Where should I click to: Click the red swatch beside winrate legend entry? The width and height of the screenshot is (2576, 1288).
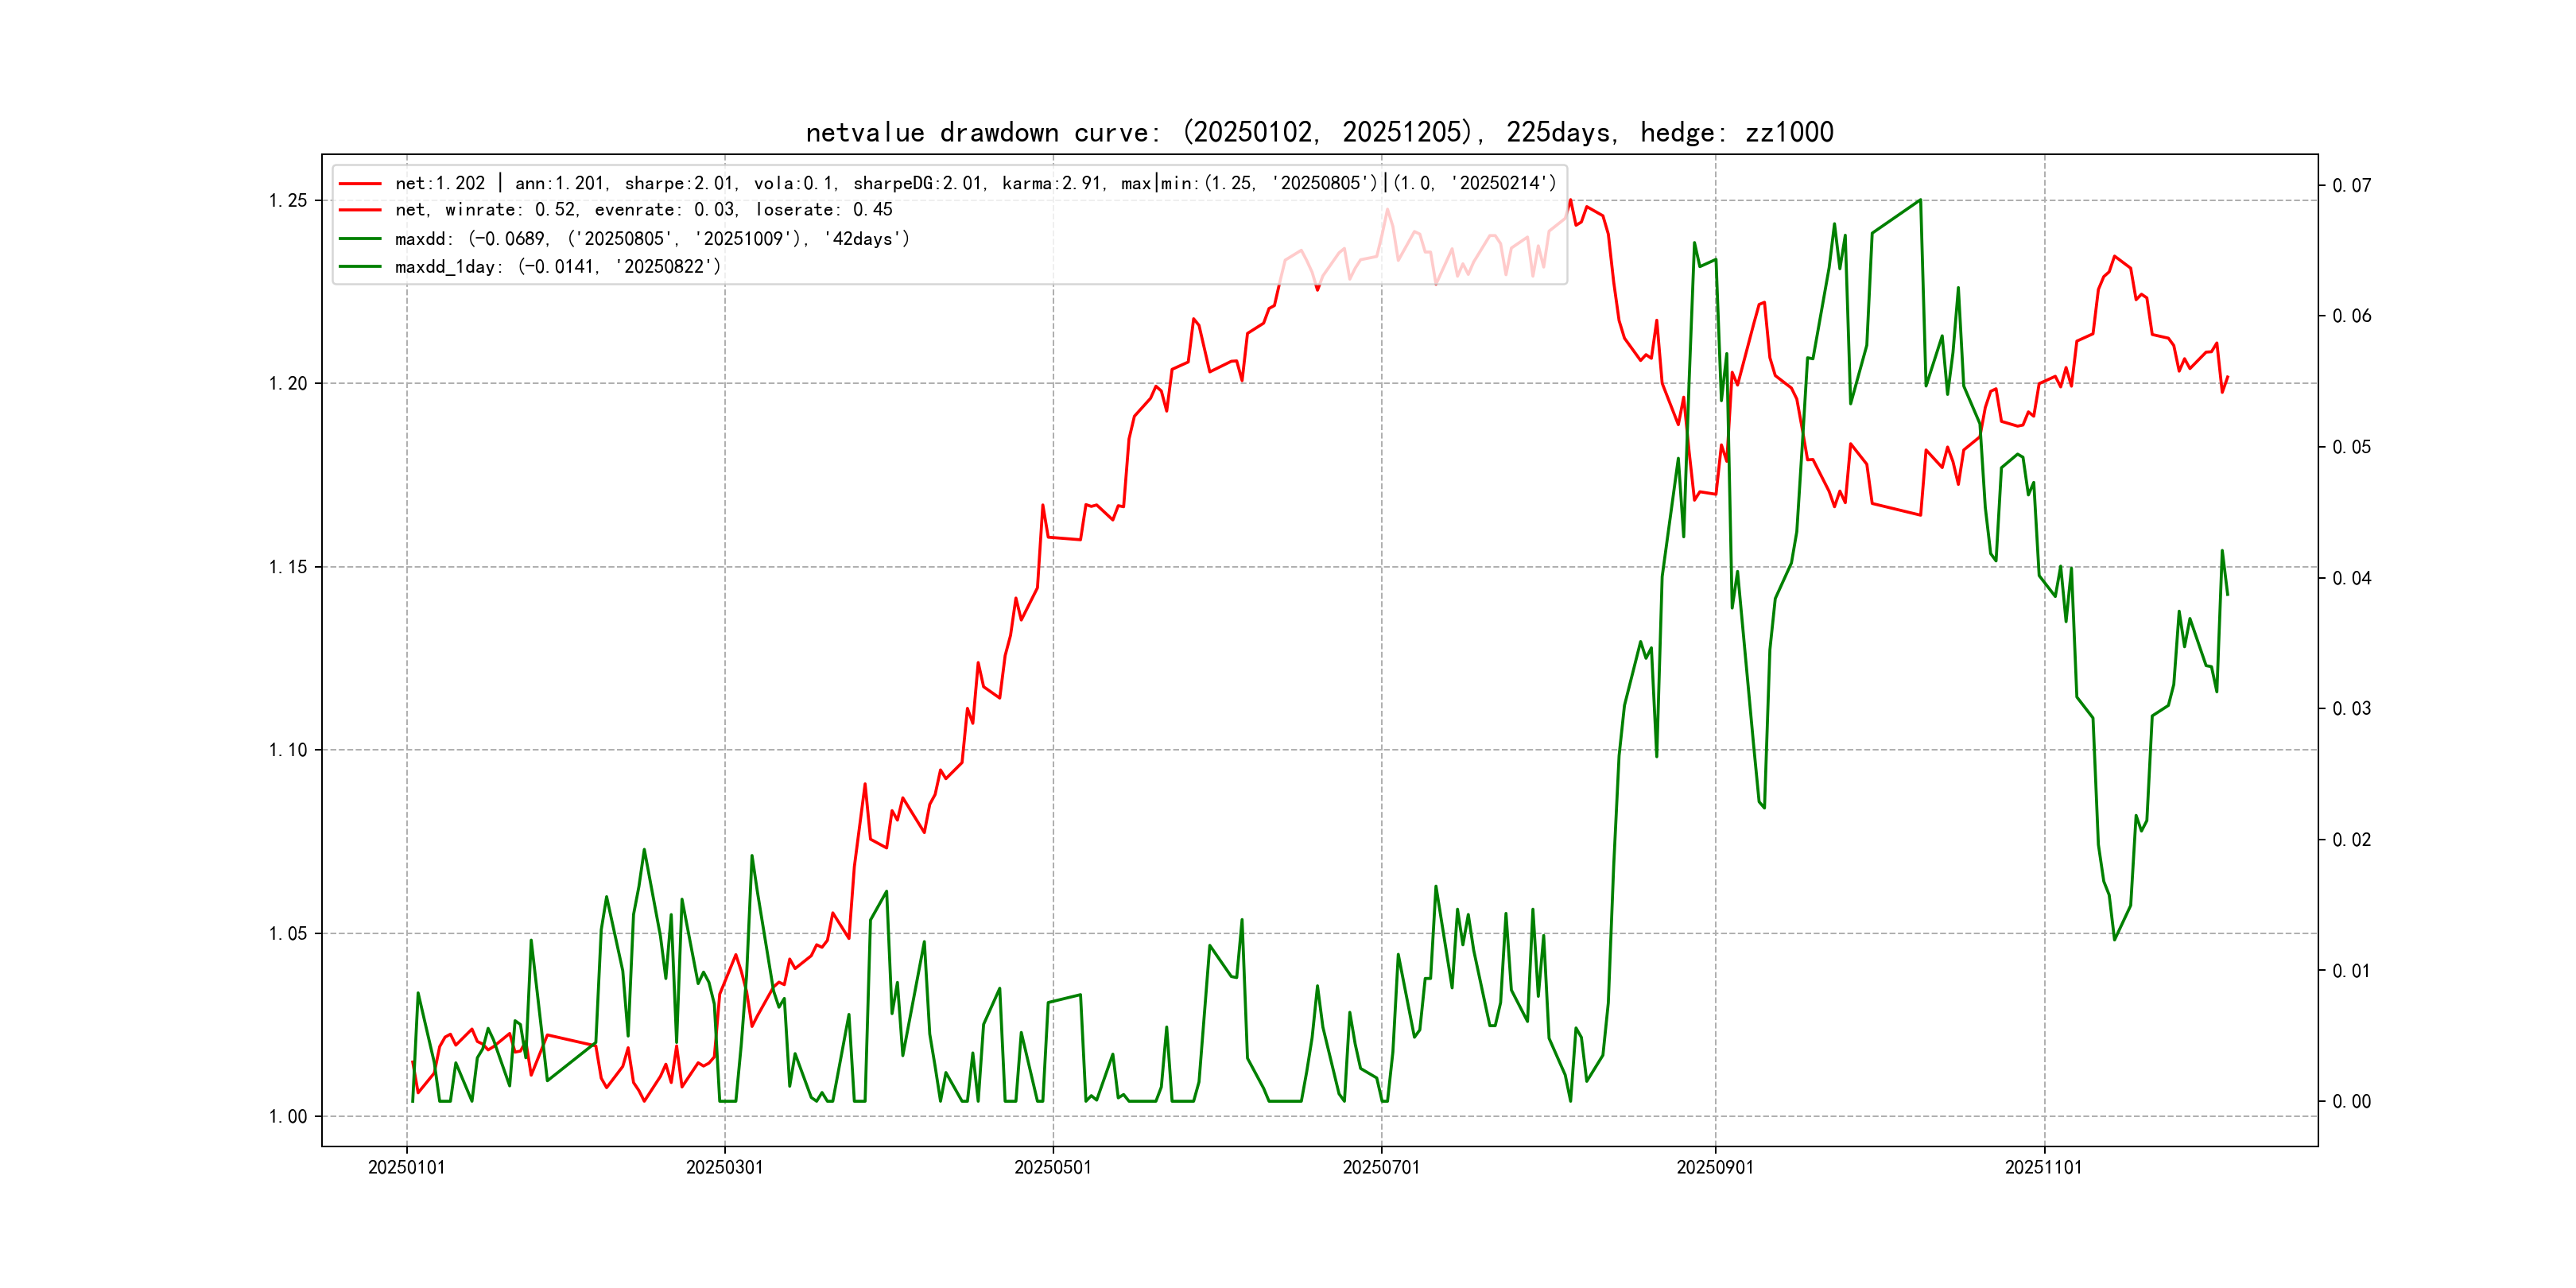pos(360,210)
